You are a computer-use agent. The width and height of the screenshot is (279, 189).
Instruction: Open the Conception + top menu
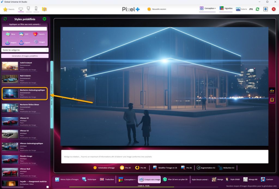[208, 8]
